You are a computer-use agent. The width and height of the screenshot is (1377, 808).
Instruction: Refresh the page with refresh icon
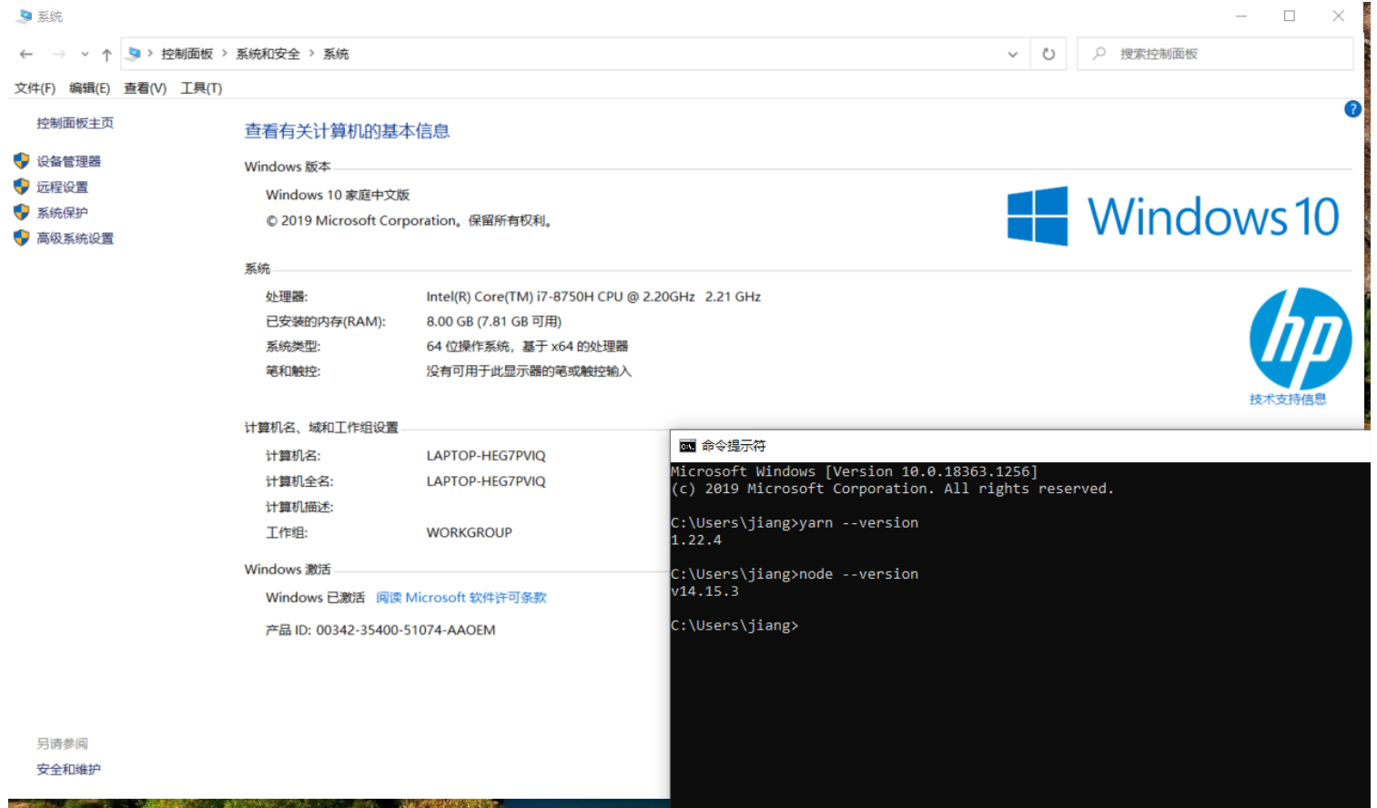point(1048,55)
